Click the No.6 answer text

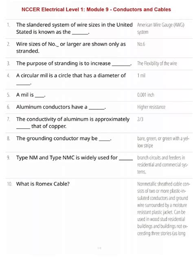[141, 44]
